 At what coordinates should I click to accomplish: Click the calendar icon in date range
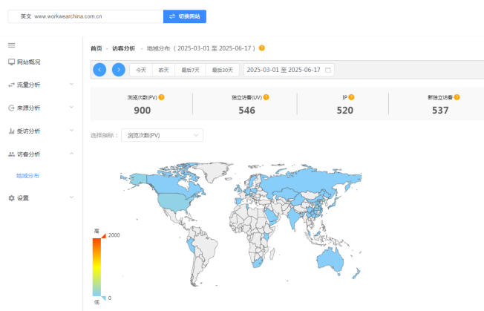[x=328, y=70]
